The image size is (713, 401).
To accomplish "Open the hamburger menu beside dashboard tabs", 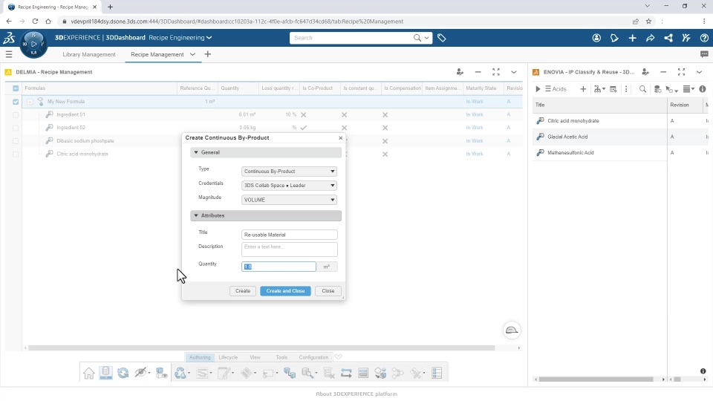I will tap(9, 54).
